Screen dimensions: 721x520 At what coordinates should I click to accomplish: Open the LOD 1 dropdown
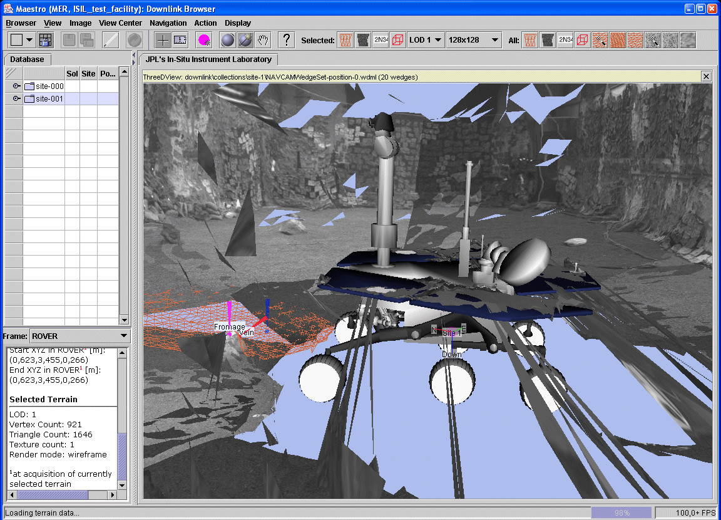(x=426, y=40)
